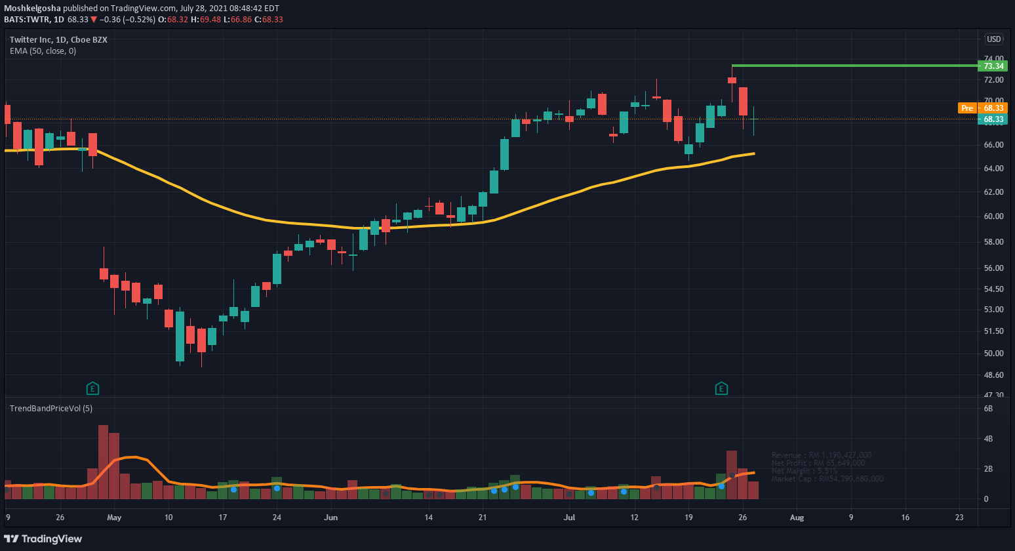Viewport: 1015px width, 551px height.
Task: Click the 16 date axis label
Action: [x=906, y=518]
